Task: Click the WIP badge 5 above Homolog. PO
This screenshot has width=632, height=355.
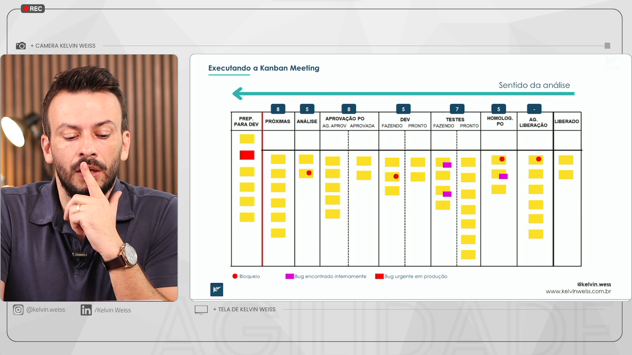Action: 499,109
